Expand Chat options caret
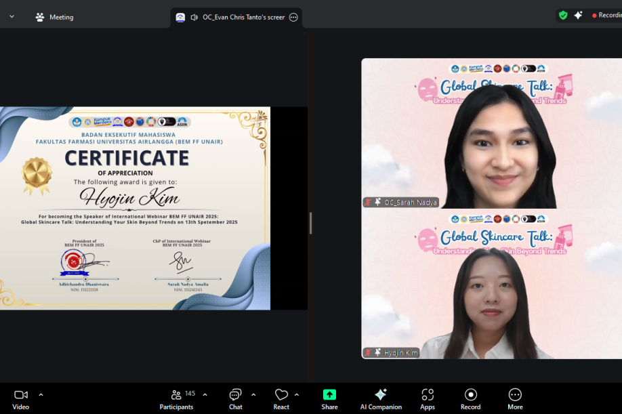 click(253, 394)
